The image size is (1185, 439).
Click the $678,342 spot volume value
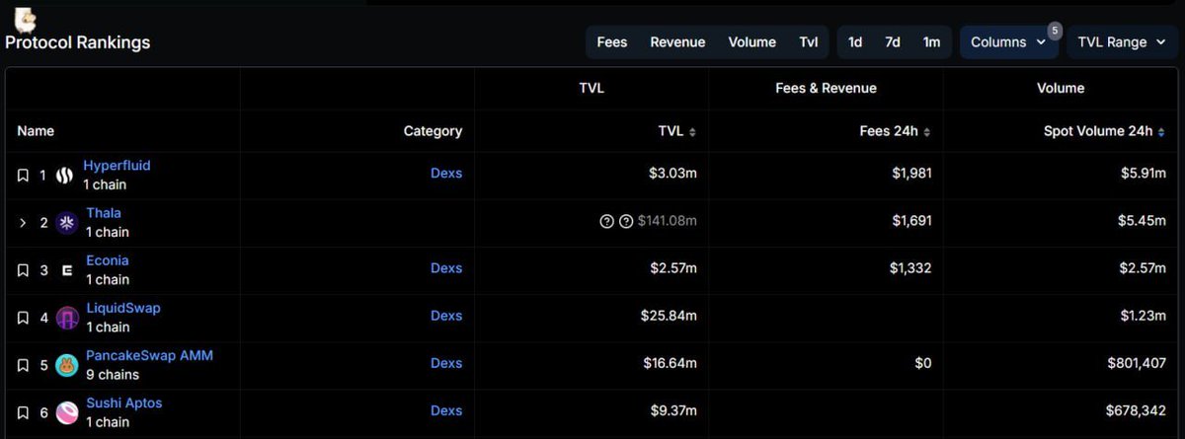coord(1136,410)
